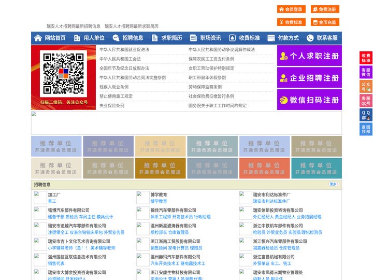This screenshot has height=280, width=373.
Task: Click the 微信扫码注册 purple button
Action: point(309,100)
